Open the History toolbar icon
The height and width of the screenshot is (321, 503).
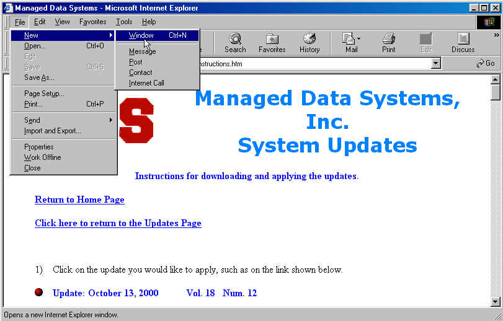pyautogui.click(x=309, y=43)
